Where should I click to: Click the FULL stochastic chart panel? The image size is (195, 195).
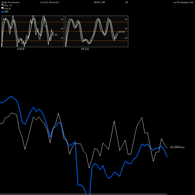[97, 31]
